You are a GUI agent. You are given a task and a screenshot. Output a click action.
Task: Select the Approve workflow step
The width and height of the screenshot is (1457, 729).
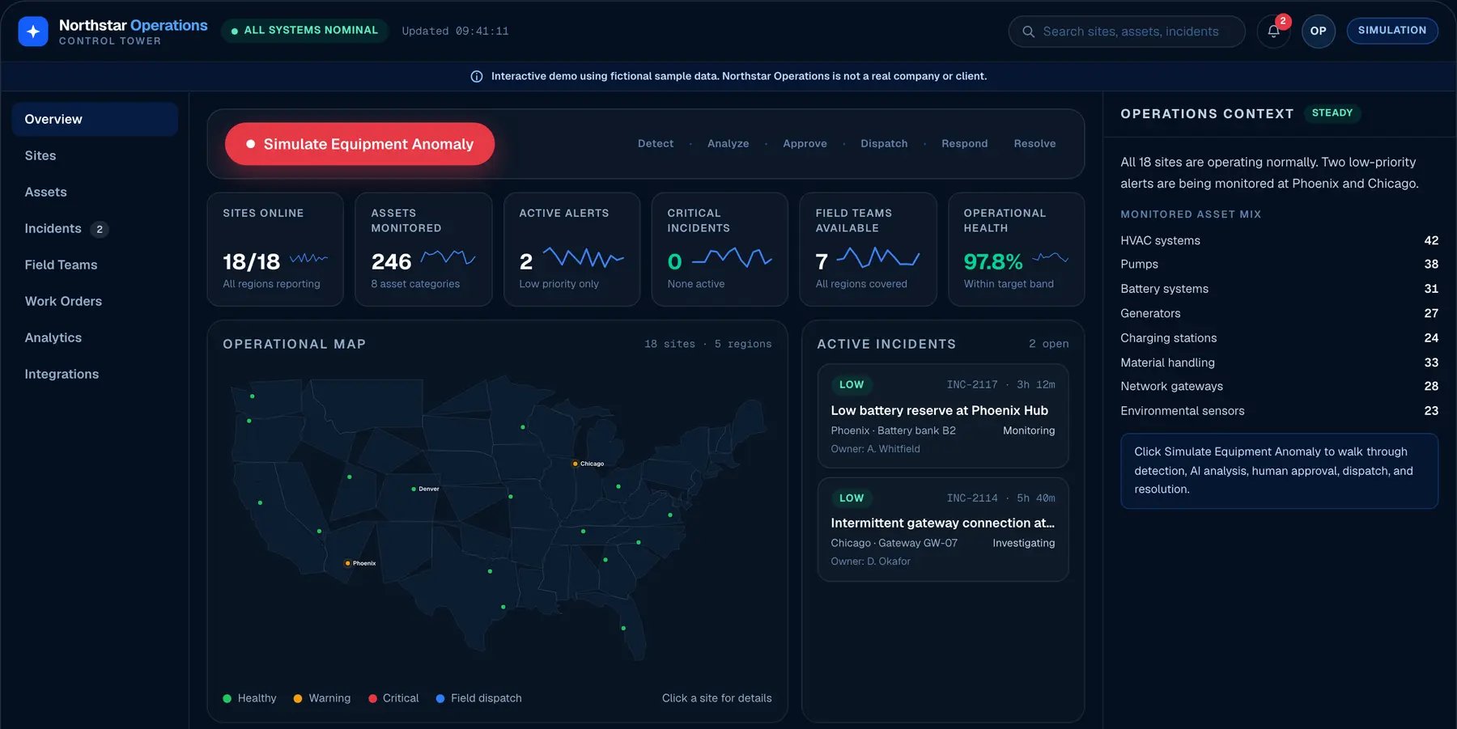point(805,144)
